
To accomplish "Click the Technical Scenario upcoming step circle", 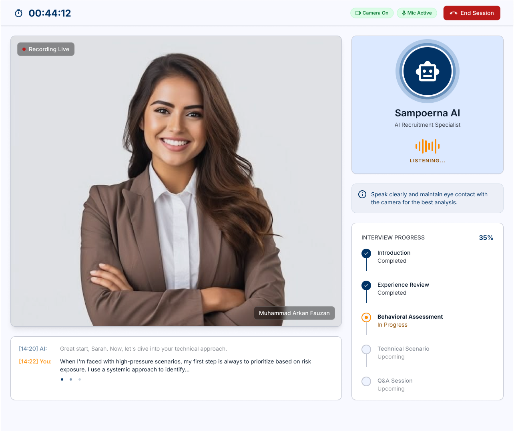I will (366, 349).
